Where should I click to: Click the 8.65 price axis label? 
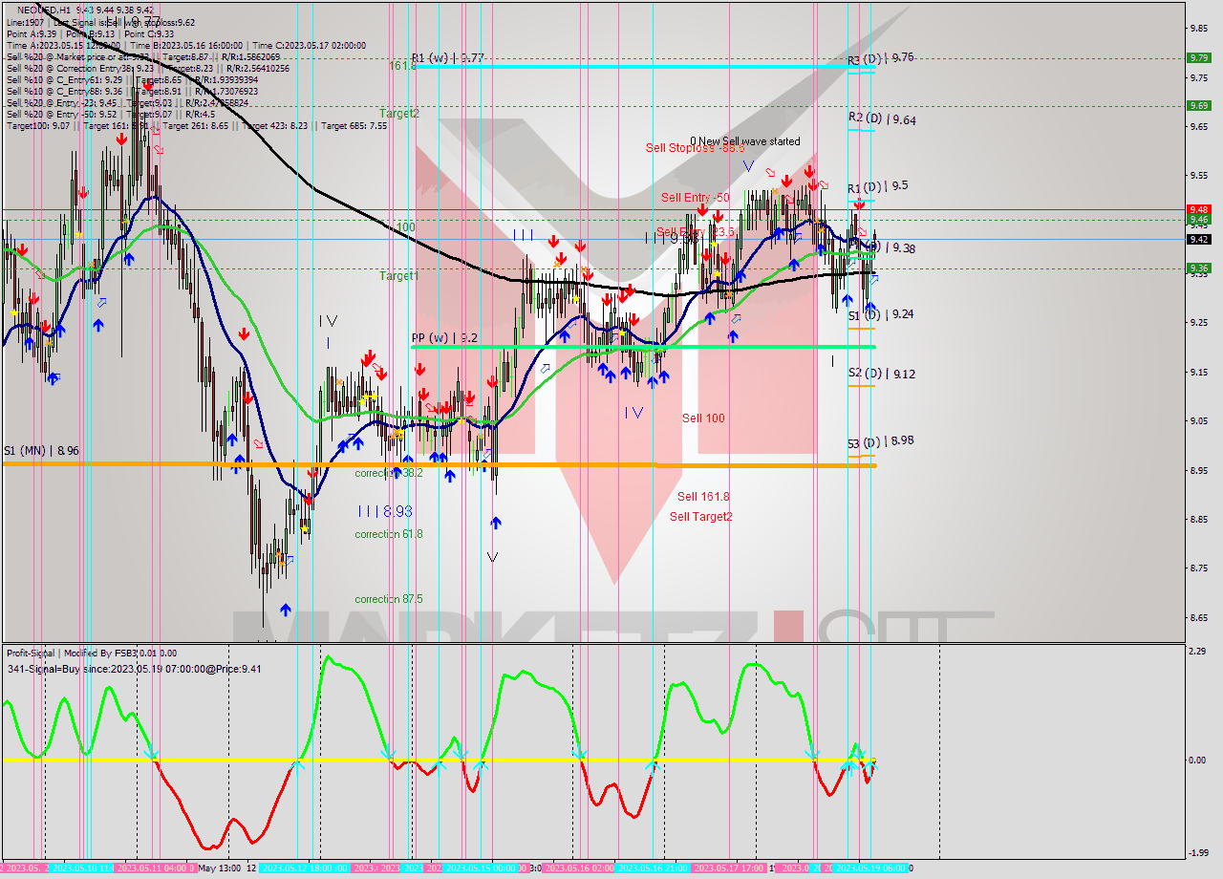pyautogui.click(x=1198, y=618)
